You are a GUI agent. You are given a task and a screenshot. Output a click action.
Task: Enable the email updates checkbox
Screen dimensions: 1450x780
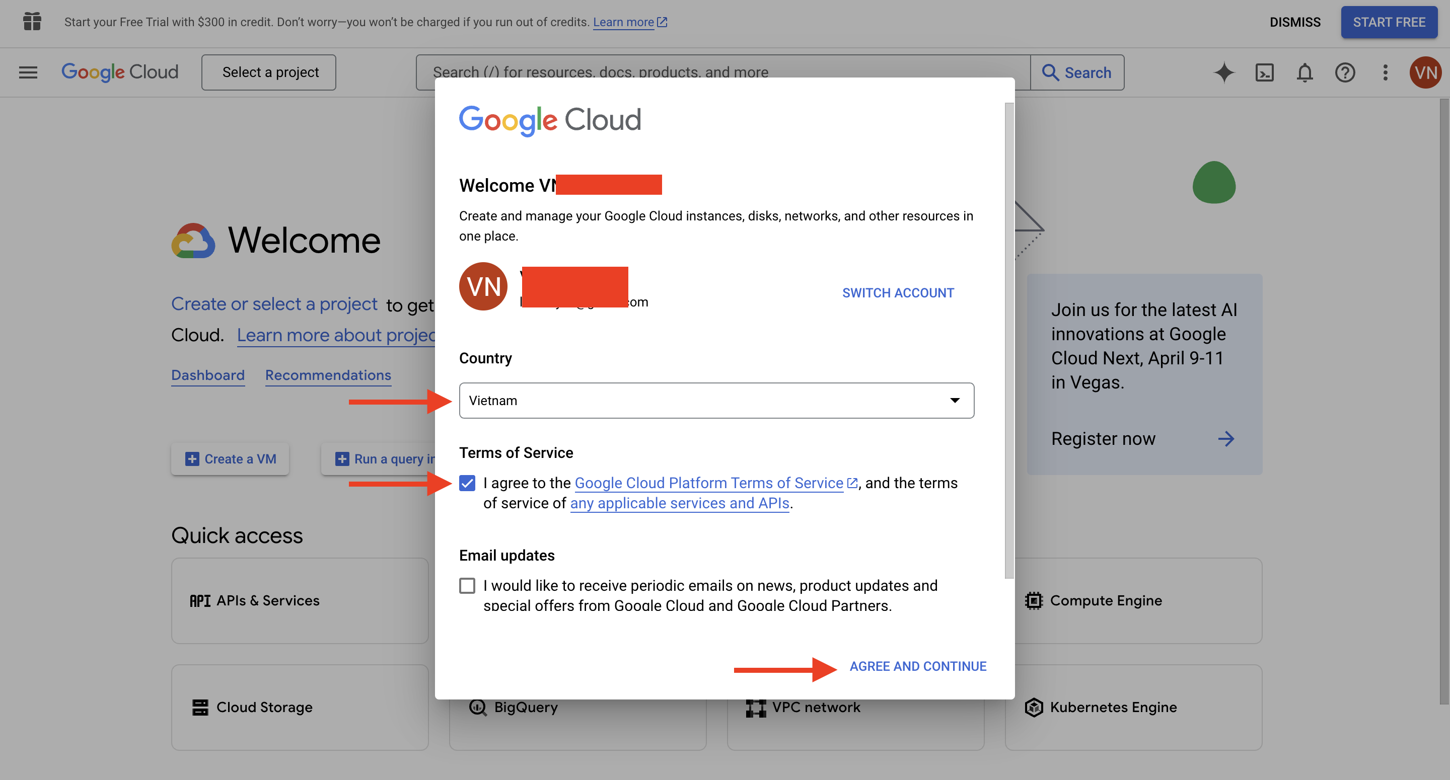(x=467, y=585)
